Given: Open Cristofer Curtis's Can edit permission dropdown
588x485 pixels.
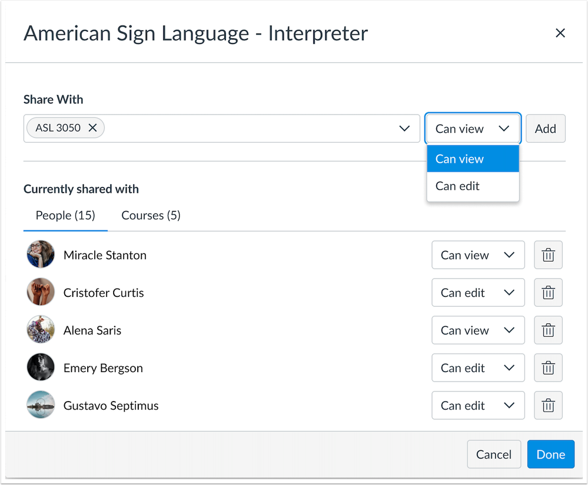Looking at the screenshot, I should 478,293.
